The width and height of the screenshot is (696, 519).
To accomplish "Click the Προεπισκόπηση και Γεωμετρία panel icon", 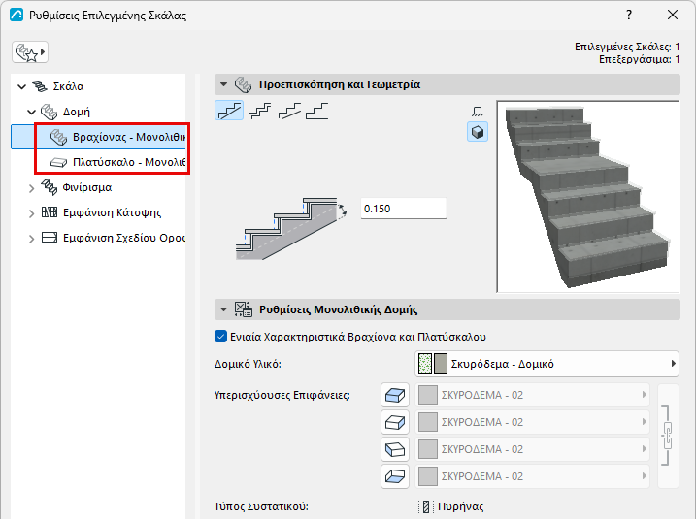I will click(x=244, y=84).
